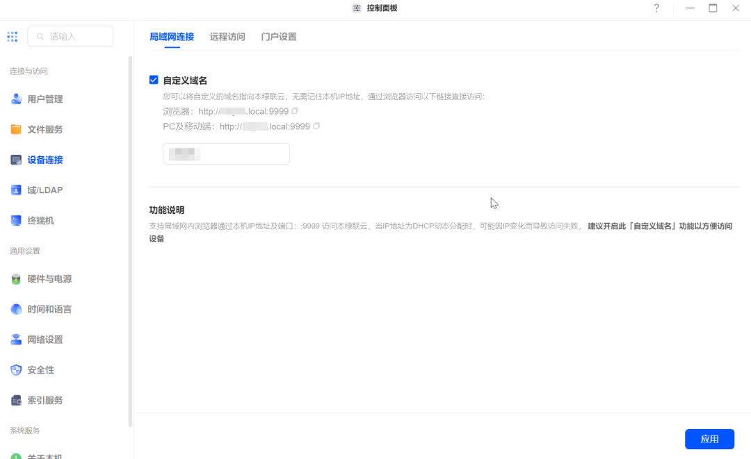
Task: Click the 应用 button
Action: click(x=709, y=439)
